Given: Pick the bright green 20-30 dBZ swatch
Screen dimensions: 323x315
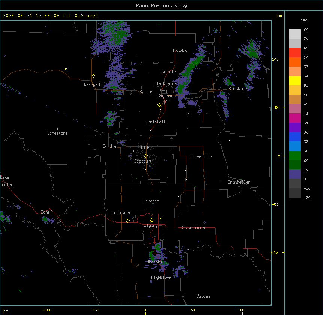Looking at the screenshot, I should [295, 156].
